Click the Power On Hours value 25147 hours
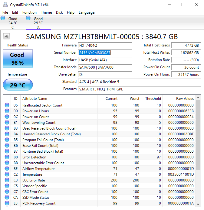The image size is (204, 210). (186, 74)
